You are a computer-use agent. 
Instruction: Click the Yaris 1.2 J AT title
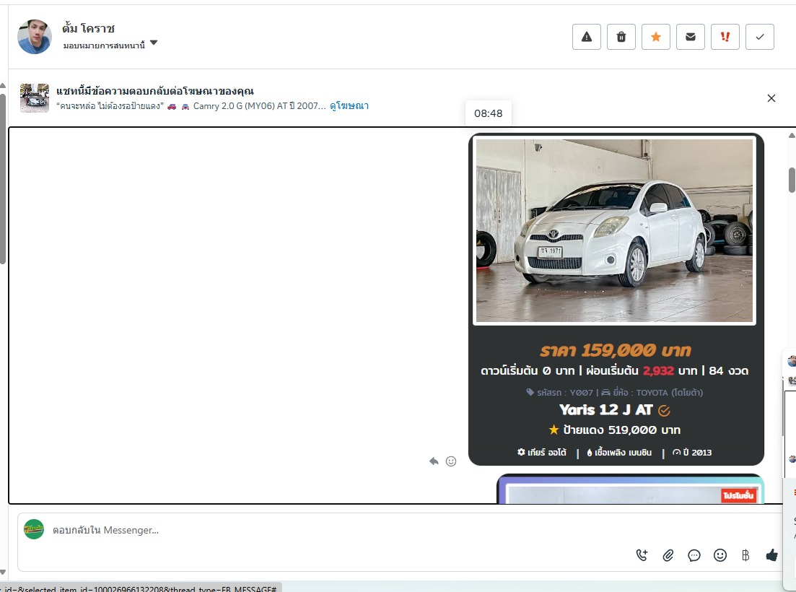pyautogui.click(x=605, y=410)
